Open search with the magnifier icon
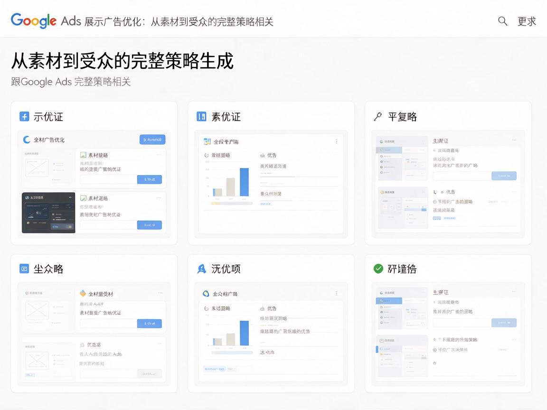547x410 pixels. pyautogui.click(x=502, y=21)
